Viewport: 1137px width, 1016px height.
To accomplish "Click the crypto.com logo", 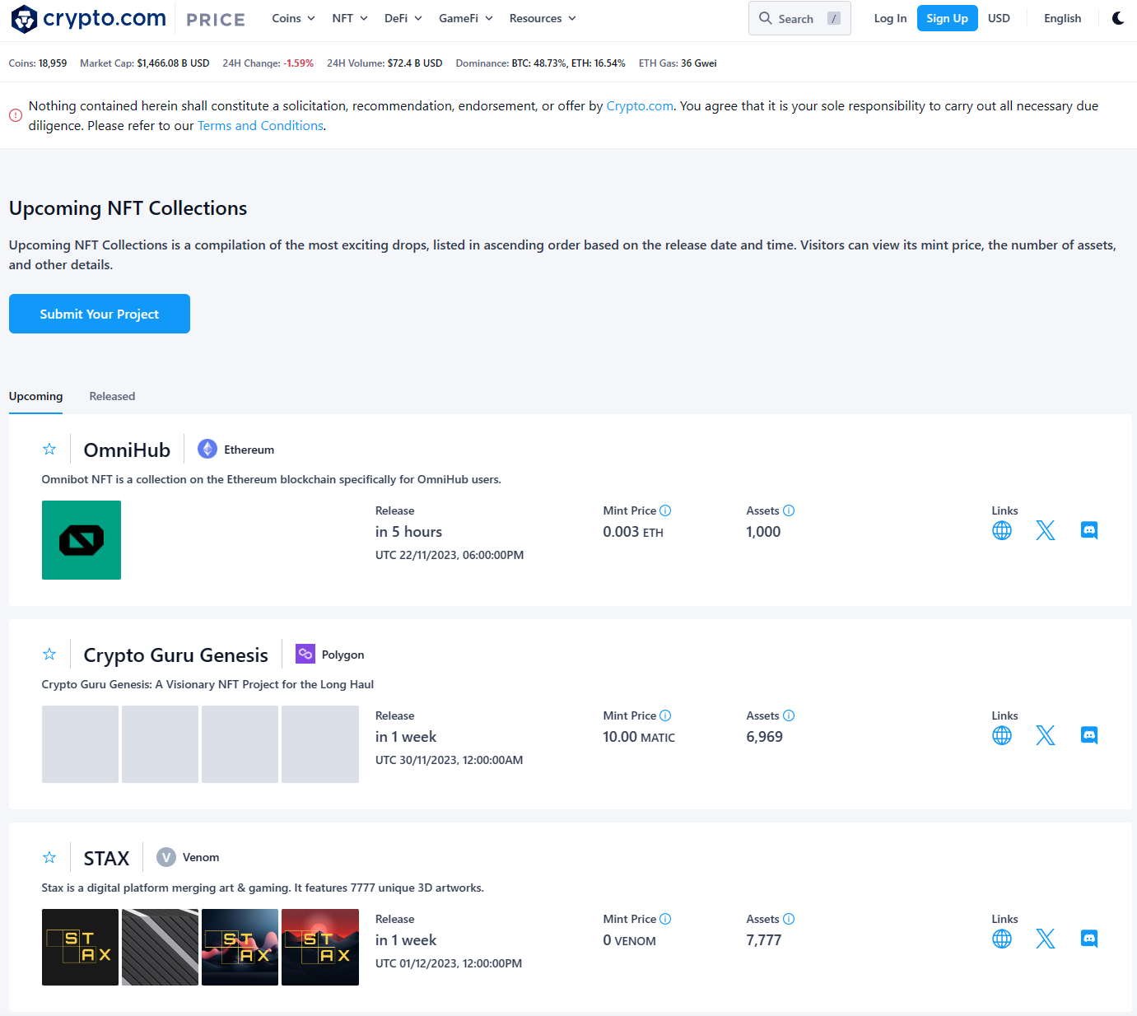I will pyautogui.click(x=89, y=19).
